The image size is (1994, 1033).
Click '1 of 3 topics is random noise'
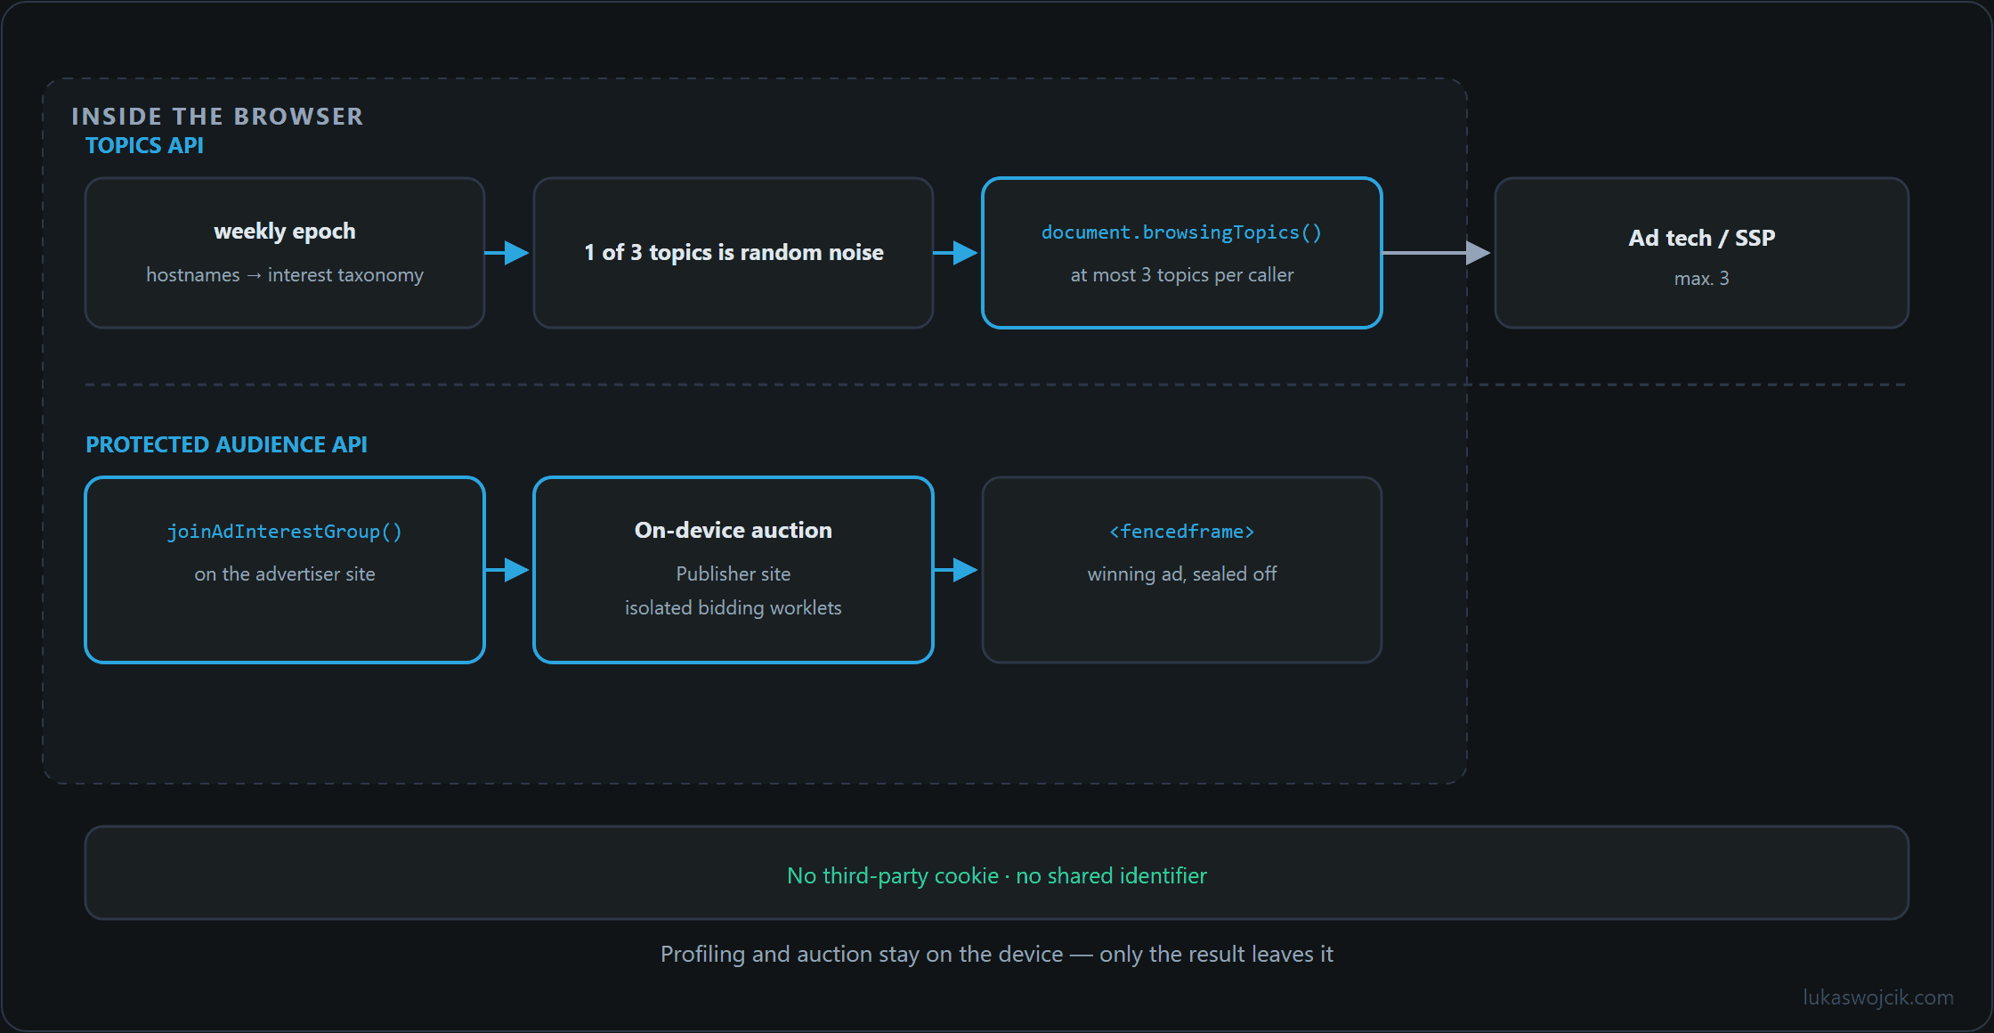[x=734, y=253]
